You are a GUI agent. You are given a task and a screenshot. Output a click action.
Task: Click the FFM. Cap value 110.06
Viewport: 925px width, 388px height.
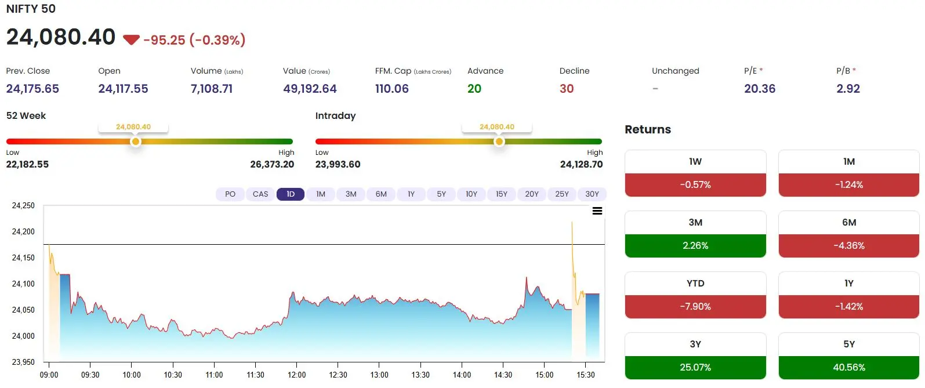[x=392, y=89]
